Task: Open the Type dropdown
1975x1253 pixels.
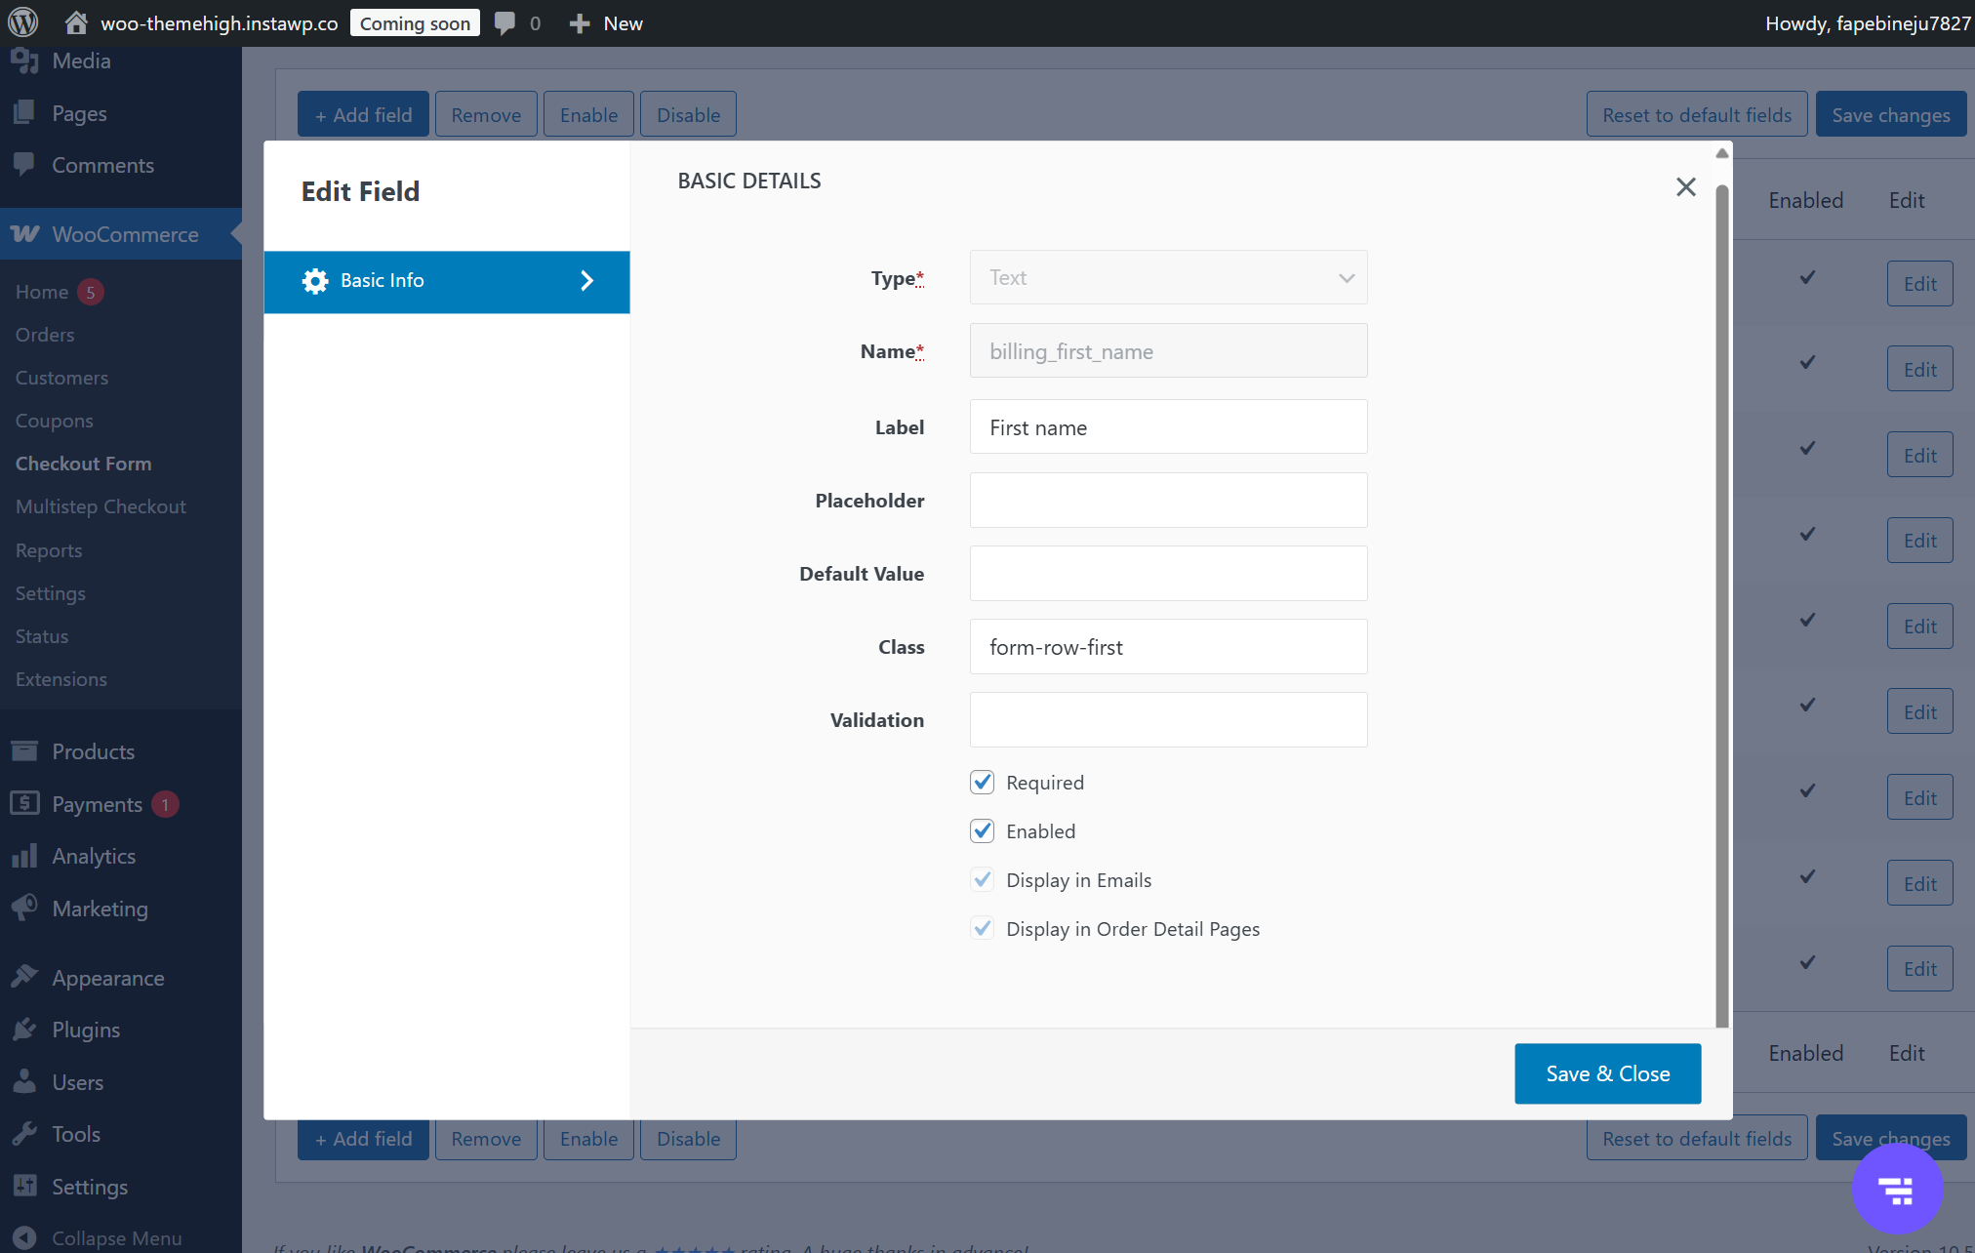Action: (x=1168, y=278)
